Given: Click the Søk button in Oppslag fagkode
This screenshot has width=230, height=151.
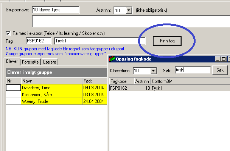Looking at the screenshot, I should 220,70.
